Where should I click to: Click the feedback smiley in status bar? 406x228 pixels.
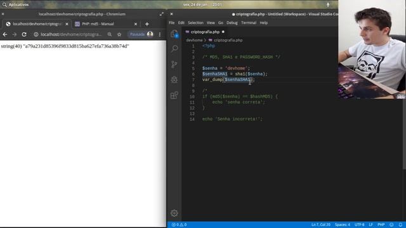pyautogui.click(x=391, y=225)
